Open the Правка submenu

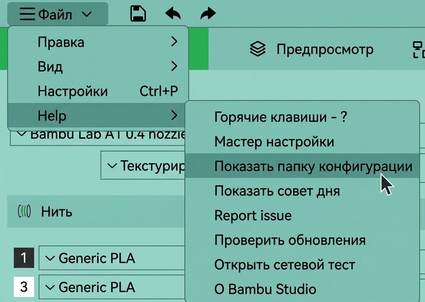[98, 42]
